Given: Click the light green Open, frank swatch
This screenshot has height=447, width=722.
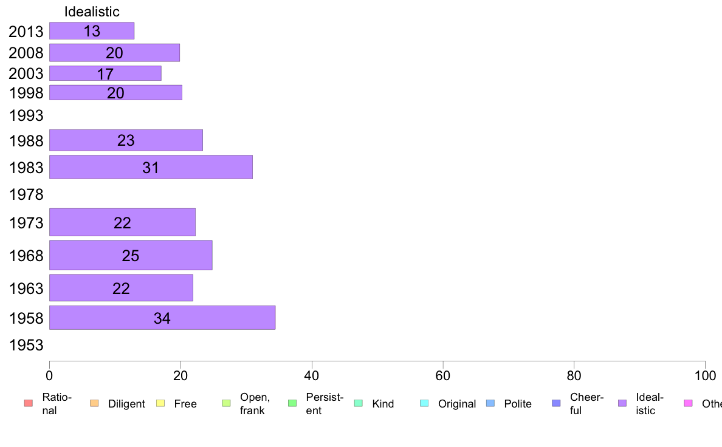Looking at the screenshot, I should click(x=226, y=404).
